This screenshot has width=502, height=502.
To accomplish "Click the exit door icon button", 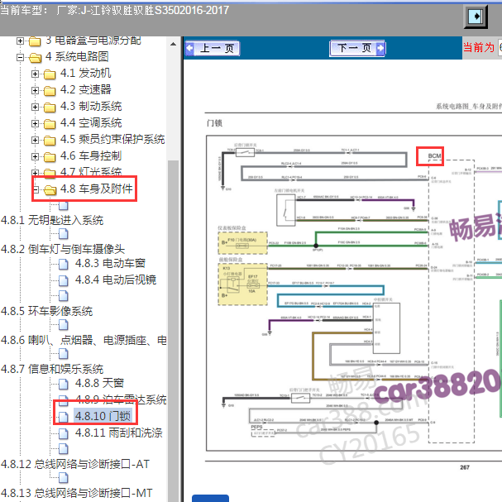I will coord(476,17).
